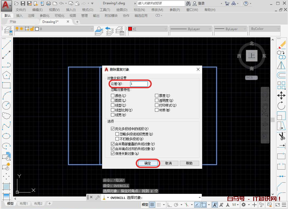This screenshot has height=209, width=288.
Task: Uncheck 优化多段线中的线段(P) option
Action: coord(113,128)
